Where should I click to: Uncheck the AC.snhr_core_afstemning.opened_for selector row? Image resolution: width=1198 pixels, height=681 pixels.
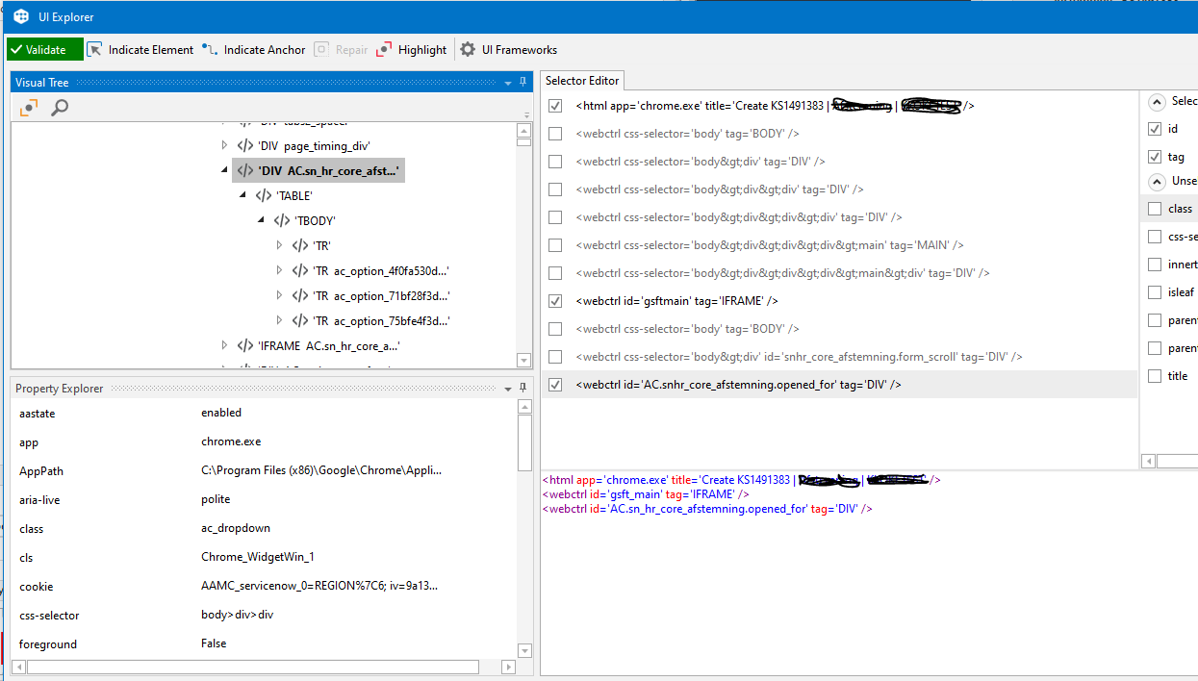555,385
